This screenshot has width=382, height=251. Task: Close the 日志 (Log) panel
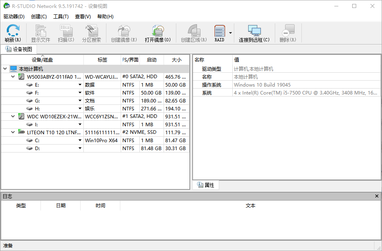[x=376, y=196]
